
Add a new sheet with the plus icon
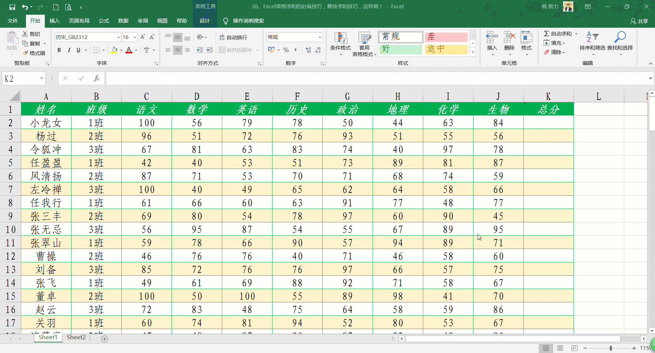[105, 339]
